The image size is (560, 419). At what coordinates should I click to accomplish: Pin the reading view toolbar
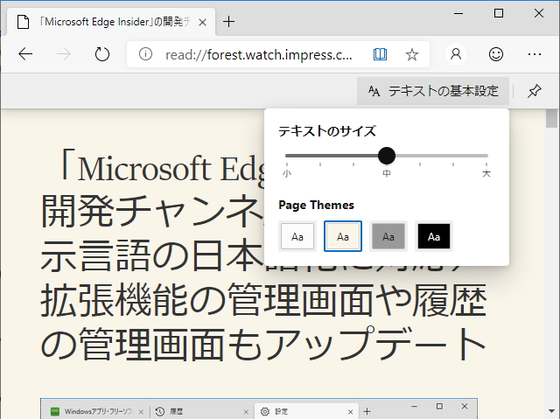(535, 91)
